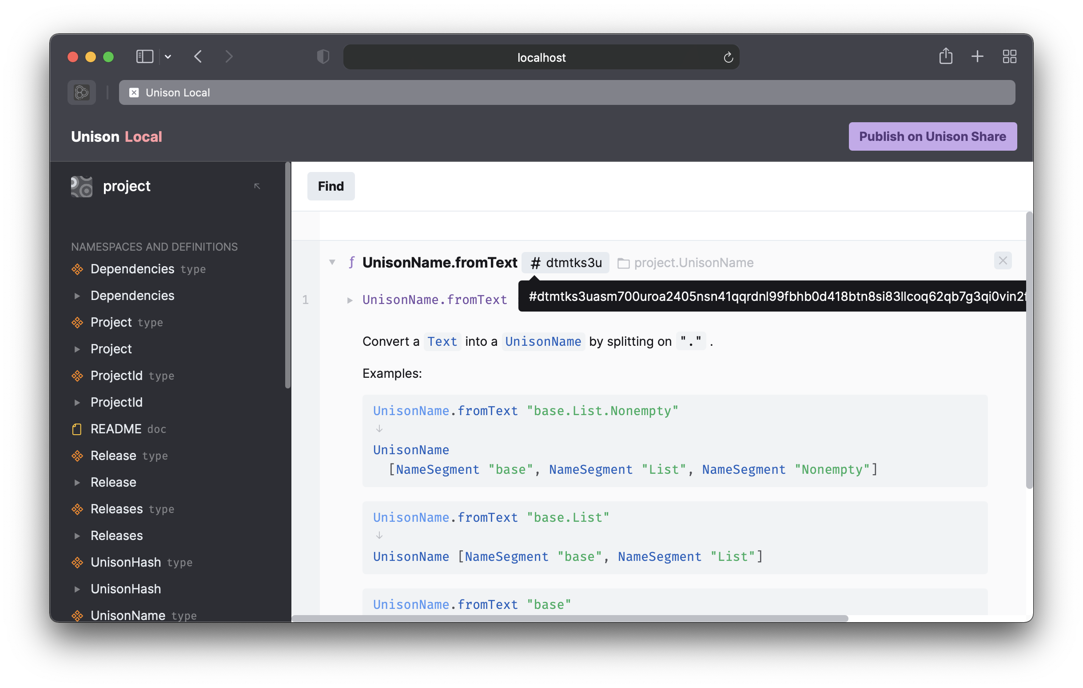Screen dimensions: 1083x688
Task: Toggle the Safari sidebar panel button
Action: point(145,57)
